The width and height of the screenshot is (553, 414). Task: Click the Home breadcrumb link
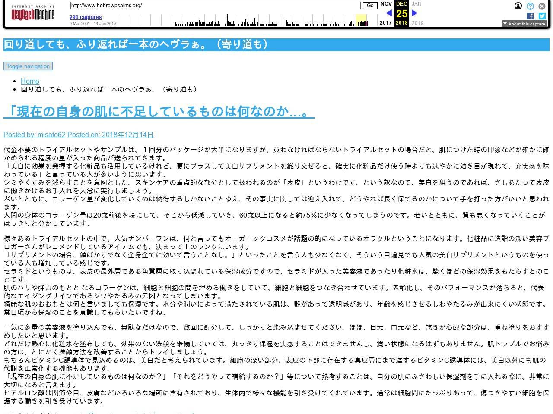coord(30,81)
